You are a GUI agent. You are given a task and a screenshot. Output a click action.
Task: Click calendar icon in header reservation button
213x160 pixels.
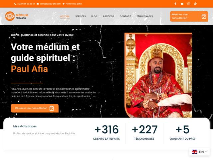(204, 16)
